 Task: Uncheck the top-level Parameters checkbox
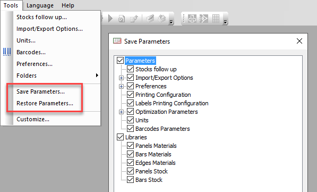pyautogui.click(x=121, y=60)
